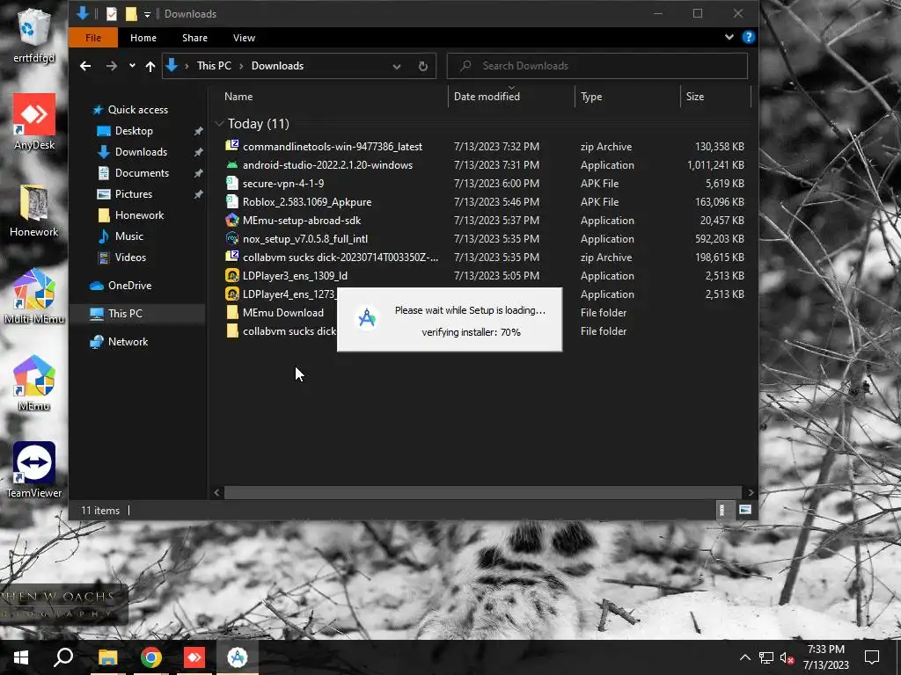Screen dimensions: 901x675
Task: Open the File menu
Action: point(93,38)
